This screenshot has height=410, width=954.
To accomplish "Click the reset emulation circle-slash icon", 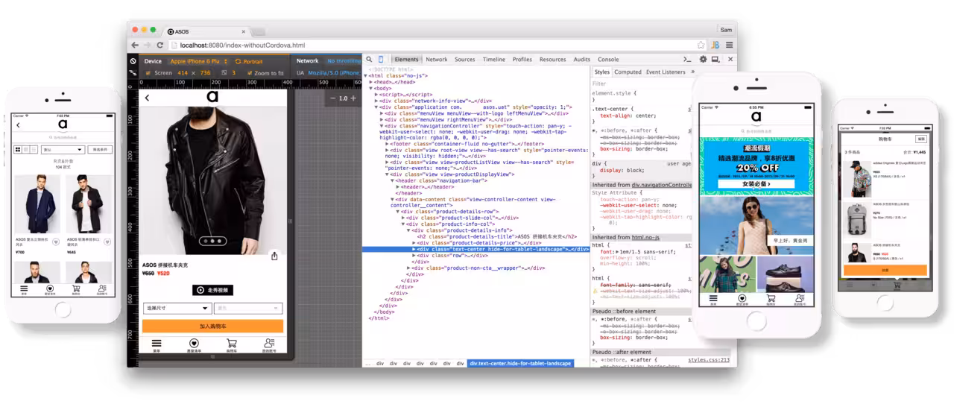I will pyautogui.click(x=133, y=61).
